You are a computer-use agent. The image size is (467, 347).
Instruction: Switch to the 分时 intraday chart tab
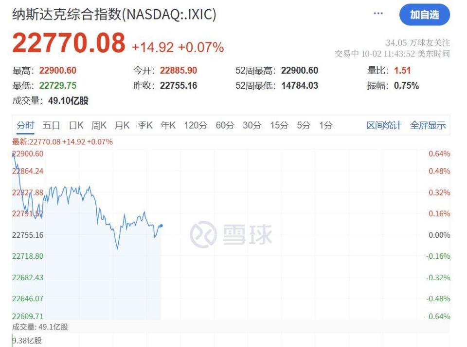pyautogui.click(x=25, y=125)
